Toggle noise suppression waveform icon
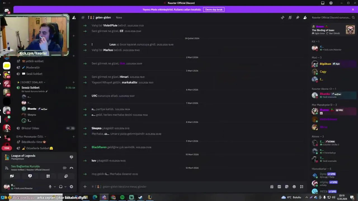Viewport: 358px width, 201px height. click(65, 168)
